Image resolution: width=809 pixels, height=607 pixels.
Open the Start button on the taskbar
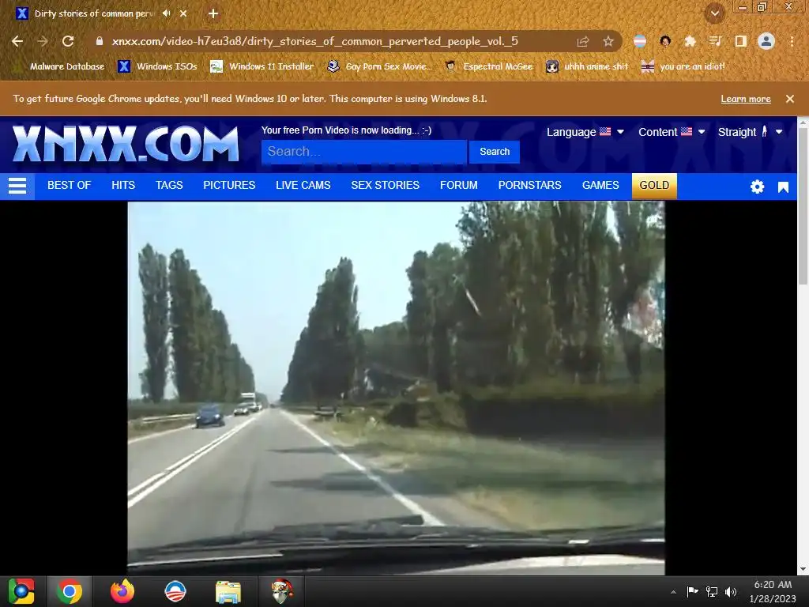[x=21, y=591]
